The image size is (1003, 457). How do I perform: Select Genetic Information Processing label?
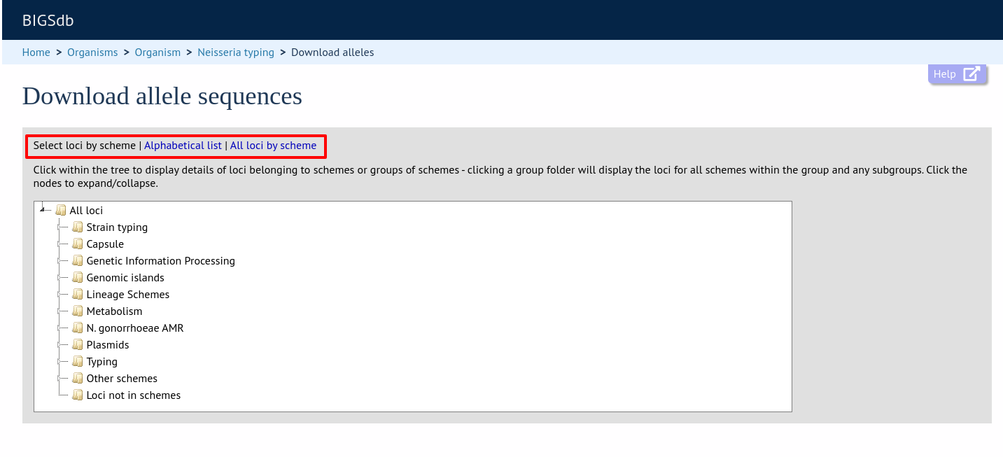pyautogui.click(x=161, y=260)
